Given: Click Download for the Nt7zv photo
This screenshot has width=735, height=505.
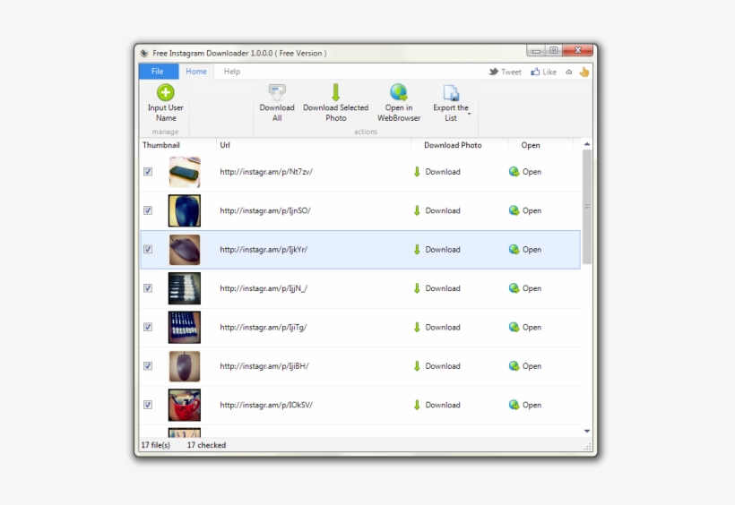Looking at the screenshot, I should pyautogui.click(x=437, y=172).
